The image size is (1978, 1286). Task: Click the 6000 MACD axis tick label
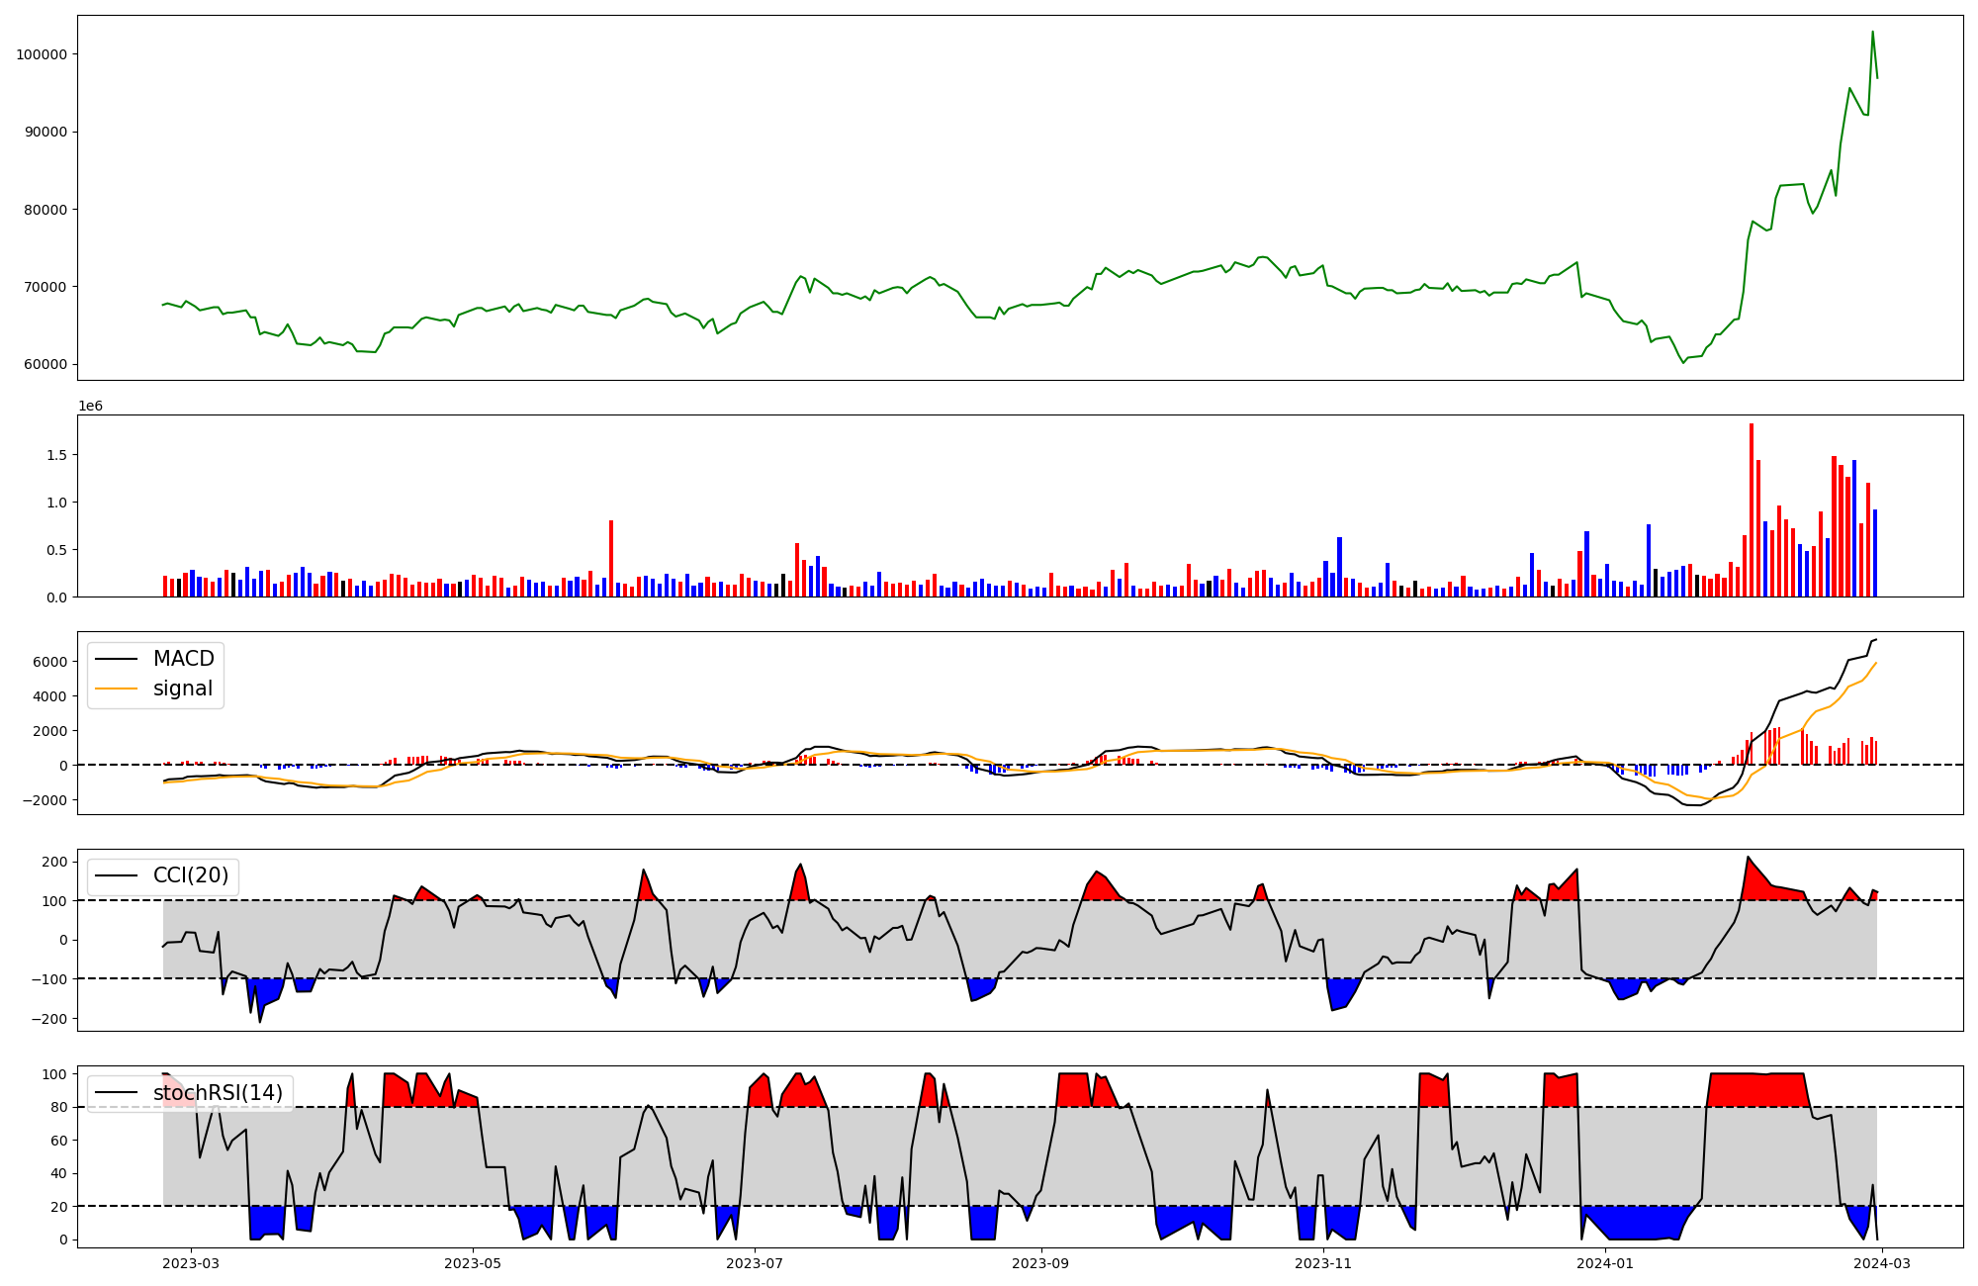coord(50,662)
